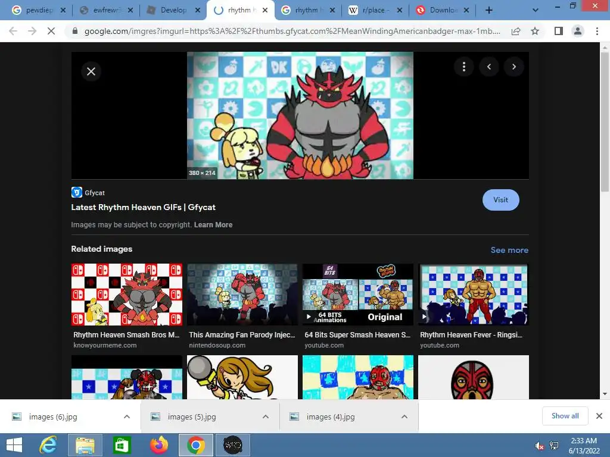Click the browser back arrow
The image size is (610, 457).
coord(13,31)
